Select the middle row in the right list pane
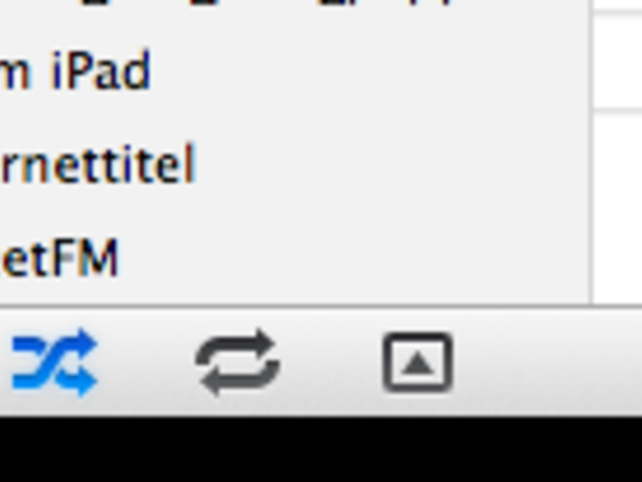Viewport: 642px width, 482px height. coord(619,62)
